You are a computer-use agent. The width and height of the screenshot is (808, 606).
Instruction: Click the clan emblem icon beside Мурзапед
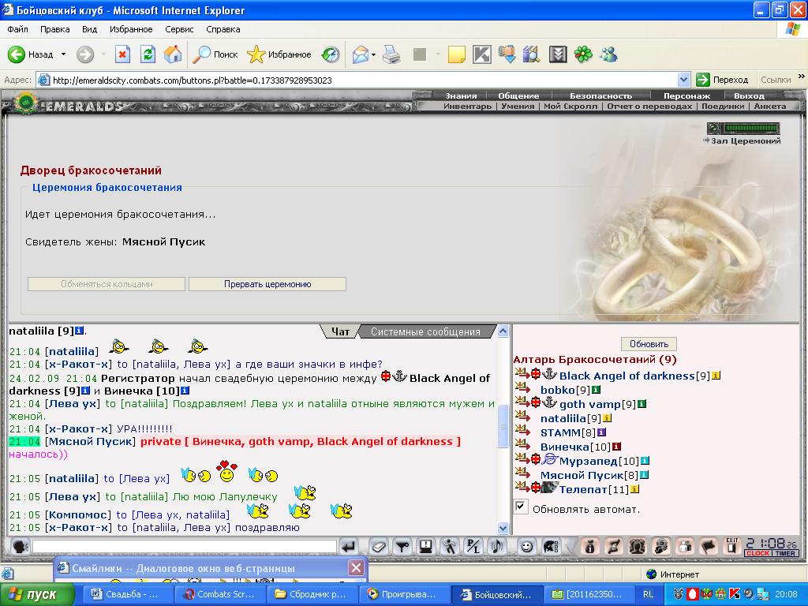[550, 458]
